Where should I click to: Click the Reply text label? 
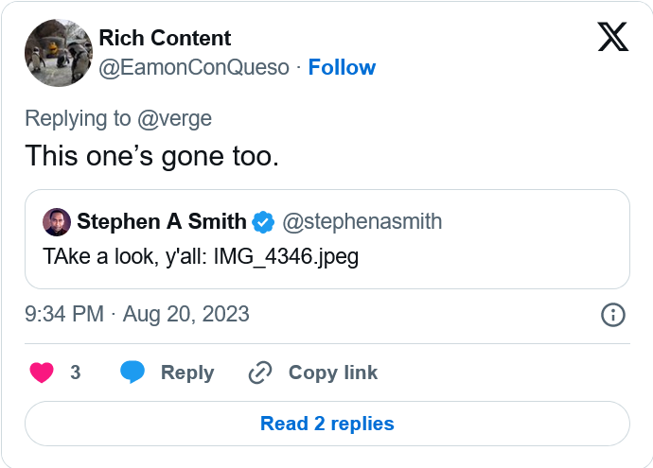[x=187, y=373]
